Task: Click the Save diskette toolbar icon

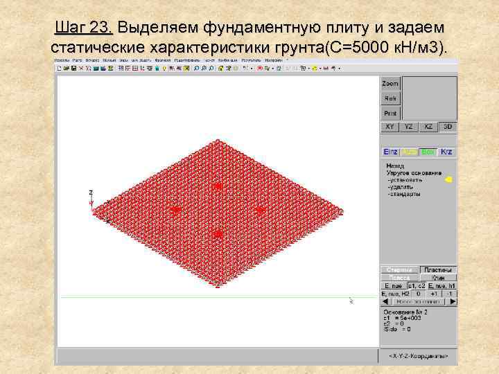Action: click(x=74, y=69)
